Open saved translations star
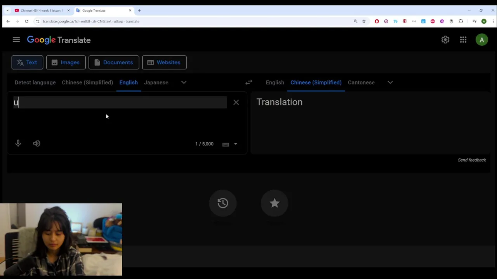This screenshot has width=497, height=279. click(x=275, y=203)
